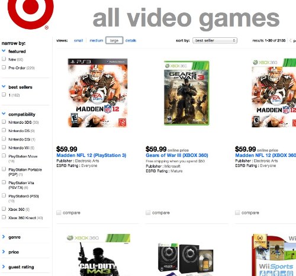The height and width of the screenshot is (276, 296).
Task: Open Gears of War III (XBOX 360) link
Action: click(177, 155)
